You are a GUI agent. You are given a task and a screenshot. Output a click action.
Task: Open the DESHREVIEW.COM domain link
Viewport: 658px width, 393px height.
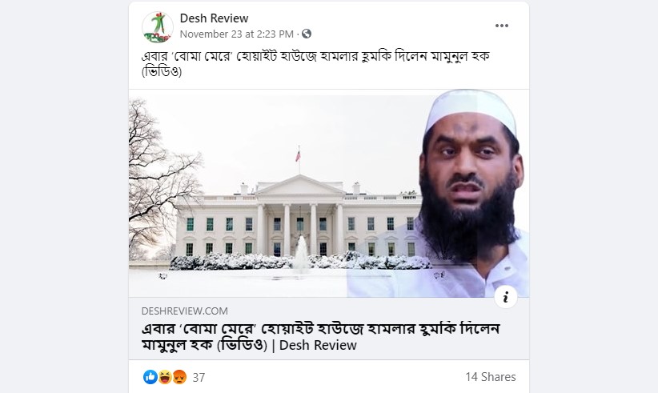coord(185,311)
